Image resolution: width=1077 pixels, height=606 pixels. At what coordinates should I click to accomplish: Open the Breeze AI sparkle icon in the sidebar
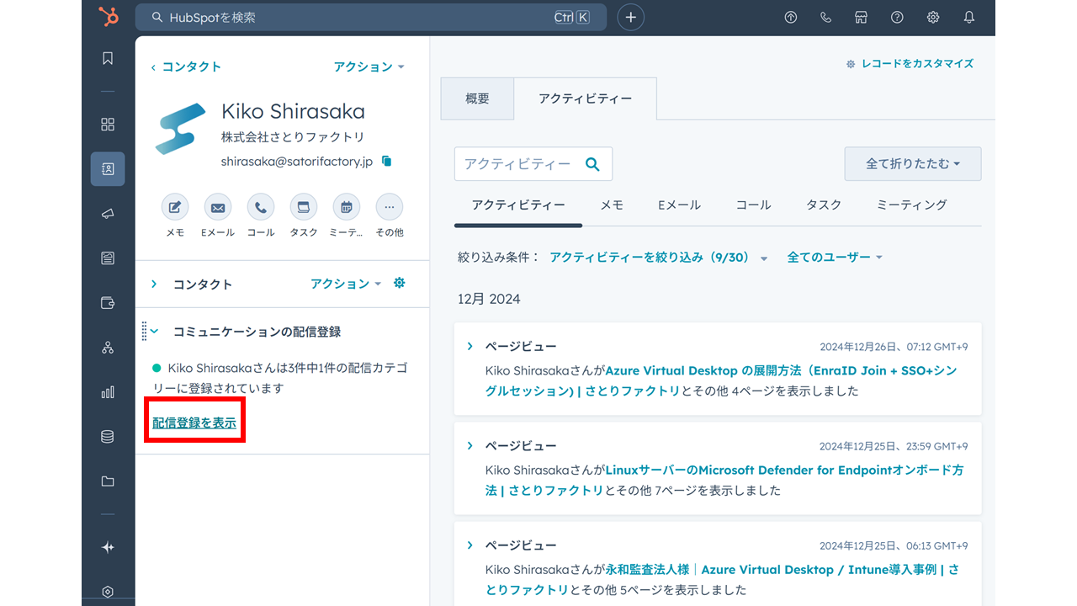108,547
